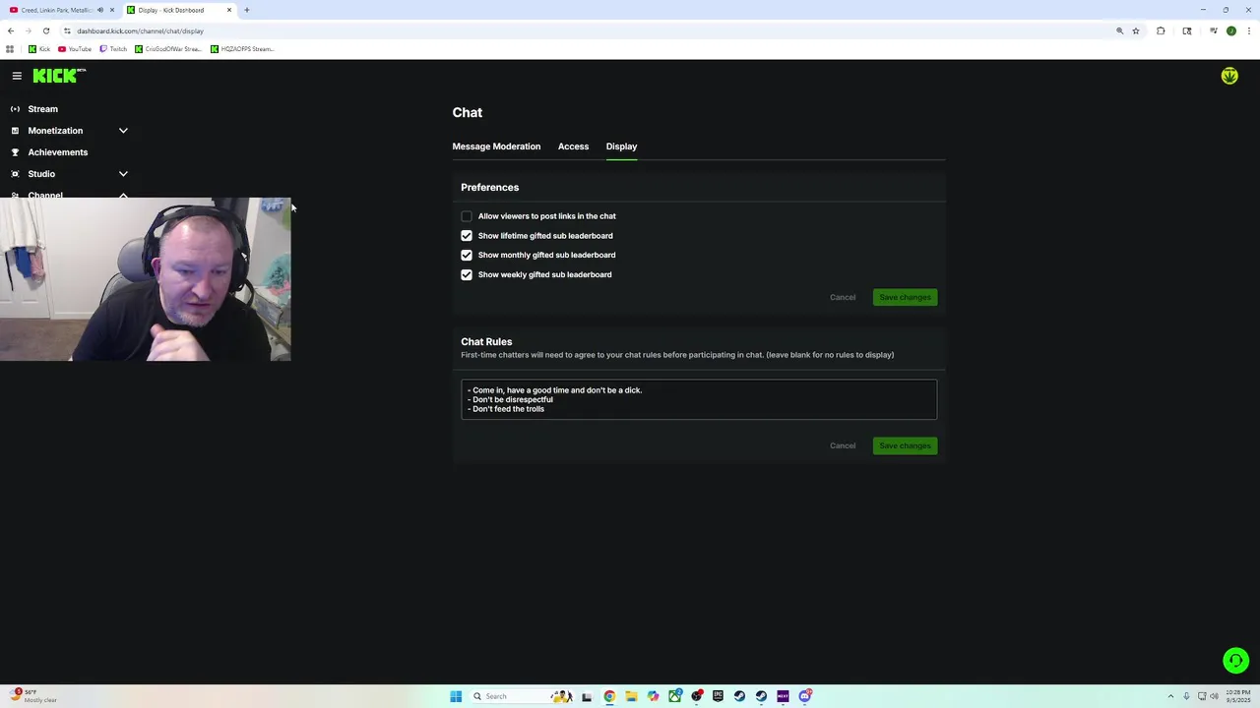Select the Display - Kick Dashboard browser tab
This screenshot has height=708, width=1260.
(x=179, y=10)
